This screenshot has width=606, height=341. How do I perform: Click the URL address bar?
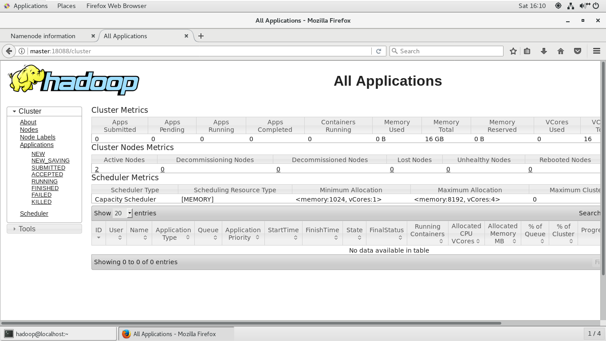click(x=200, y=51)
